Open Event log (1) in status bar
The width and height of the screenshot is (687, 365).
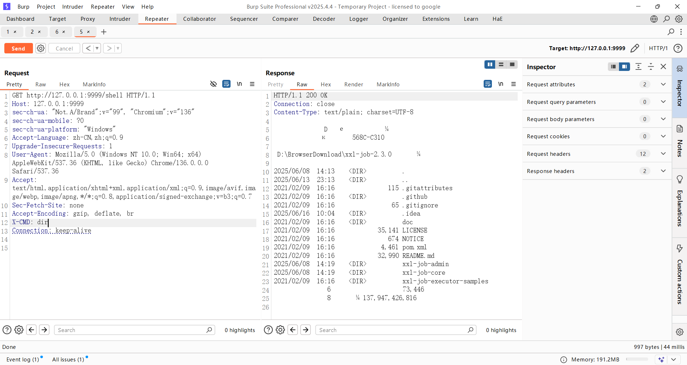(x=23, y=359)
